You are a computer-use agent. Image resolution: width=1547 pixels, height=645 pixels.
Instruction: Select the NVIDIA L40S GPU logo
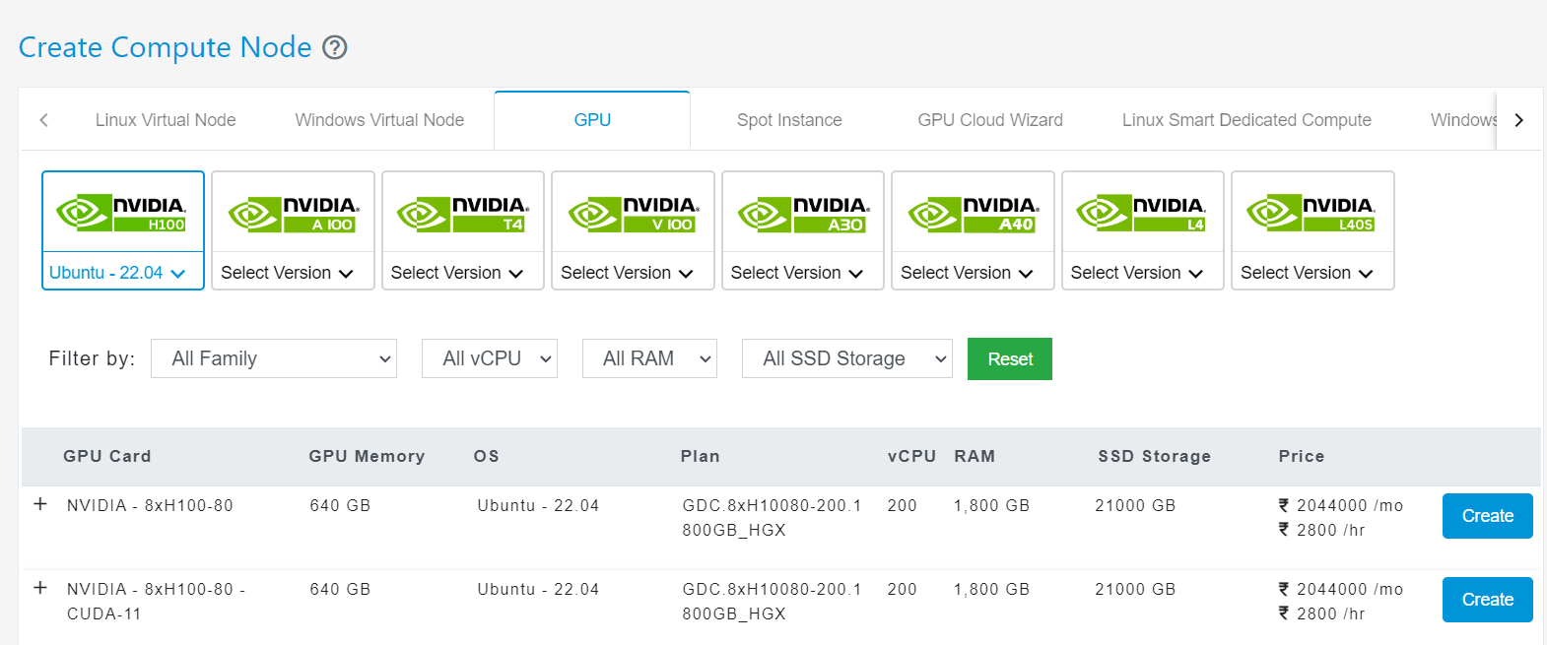coord(1312,213)
